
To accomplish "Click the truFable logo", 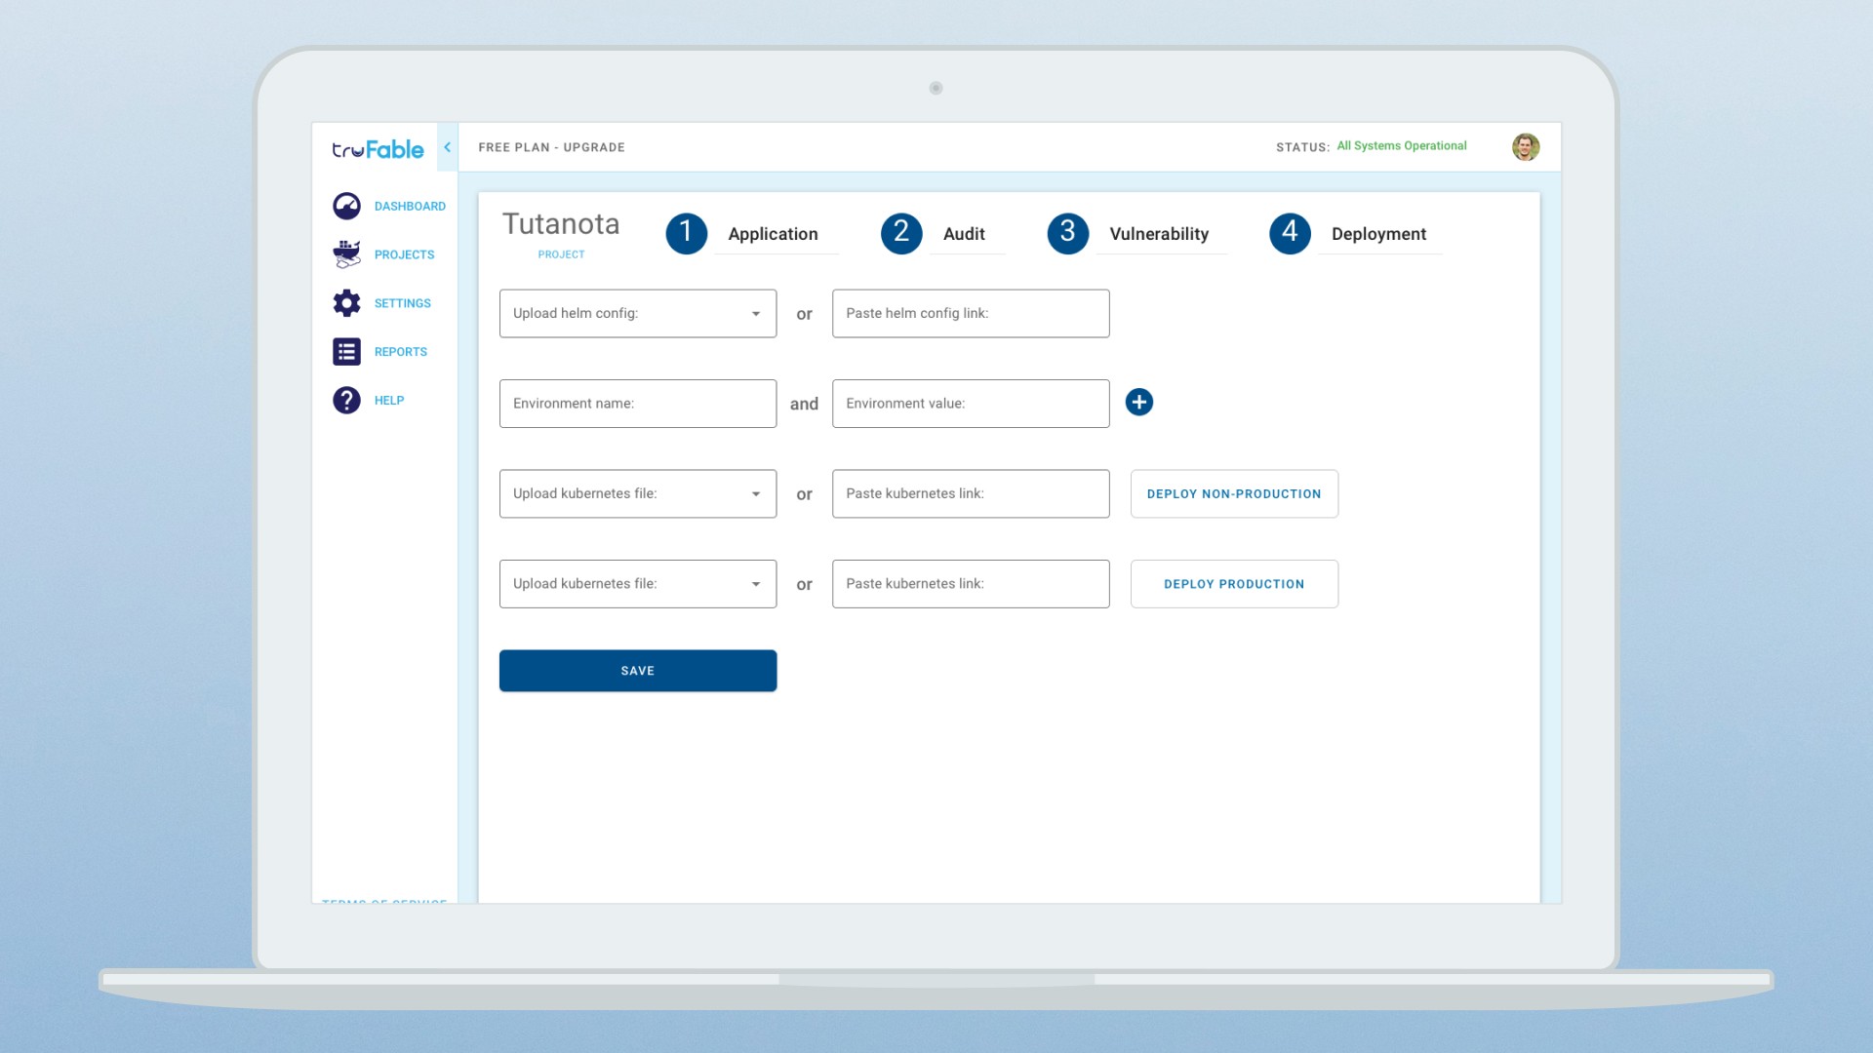I will pyautogui.click(x=378, y=149).
